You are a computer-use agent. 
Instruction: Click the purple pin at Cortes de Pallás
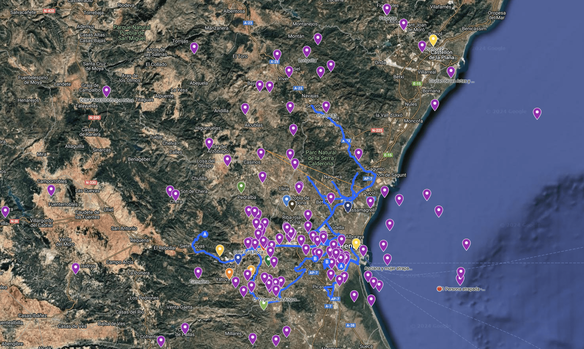pyautogui.click(x=185, y=328)
